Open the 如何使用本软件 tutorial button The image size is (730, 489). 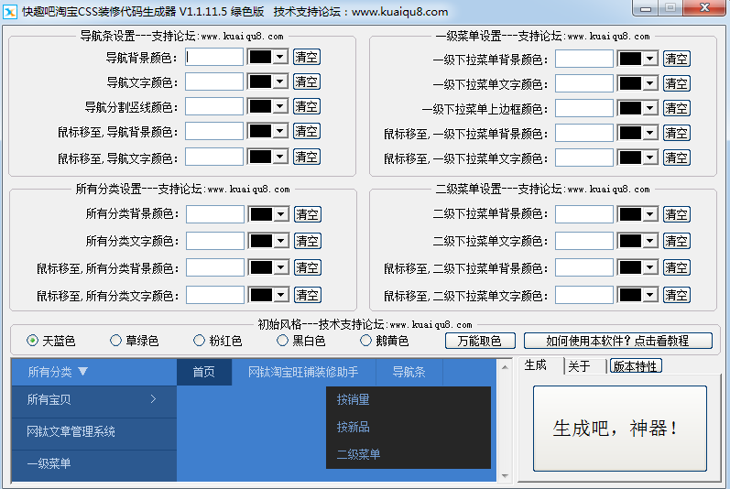(x=618, y=341)
